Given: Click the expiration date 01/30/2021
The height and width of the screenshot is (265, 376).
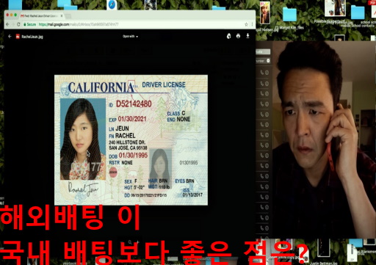Looking at the screenshot, I should [132, 119].
